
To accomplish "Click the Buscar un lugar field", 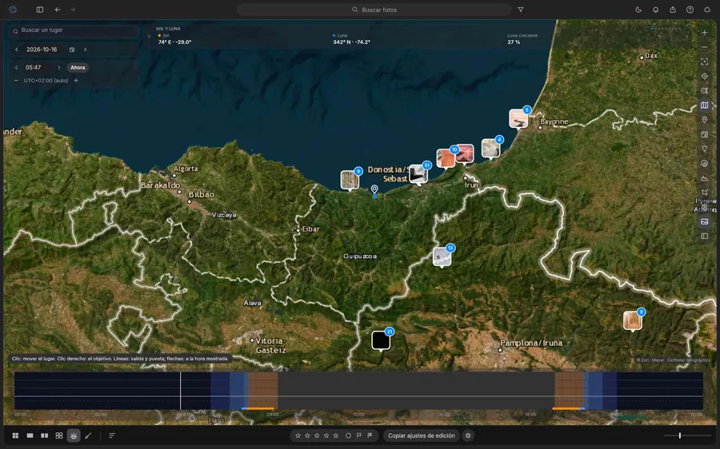I will (x=74, y=30).
